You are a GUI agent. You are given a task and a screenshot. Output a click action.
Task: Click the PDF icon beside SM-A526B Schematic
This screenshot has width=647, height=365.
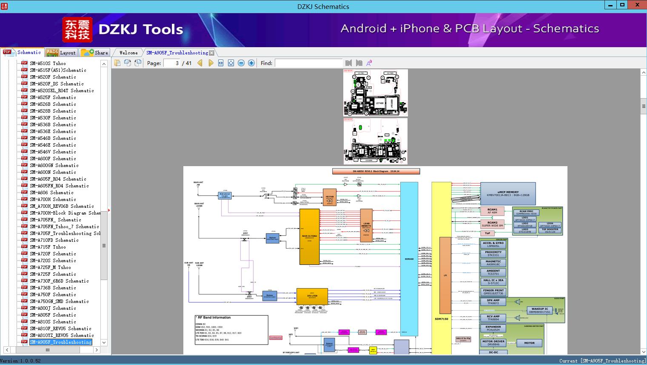click(x=24, y=104)
